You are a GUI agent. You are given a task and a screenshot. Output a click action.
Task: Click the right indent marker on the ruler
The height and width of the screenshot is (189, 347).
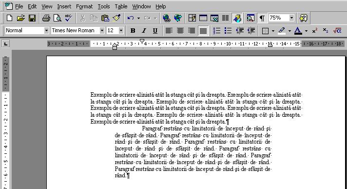coord(270,45)
